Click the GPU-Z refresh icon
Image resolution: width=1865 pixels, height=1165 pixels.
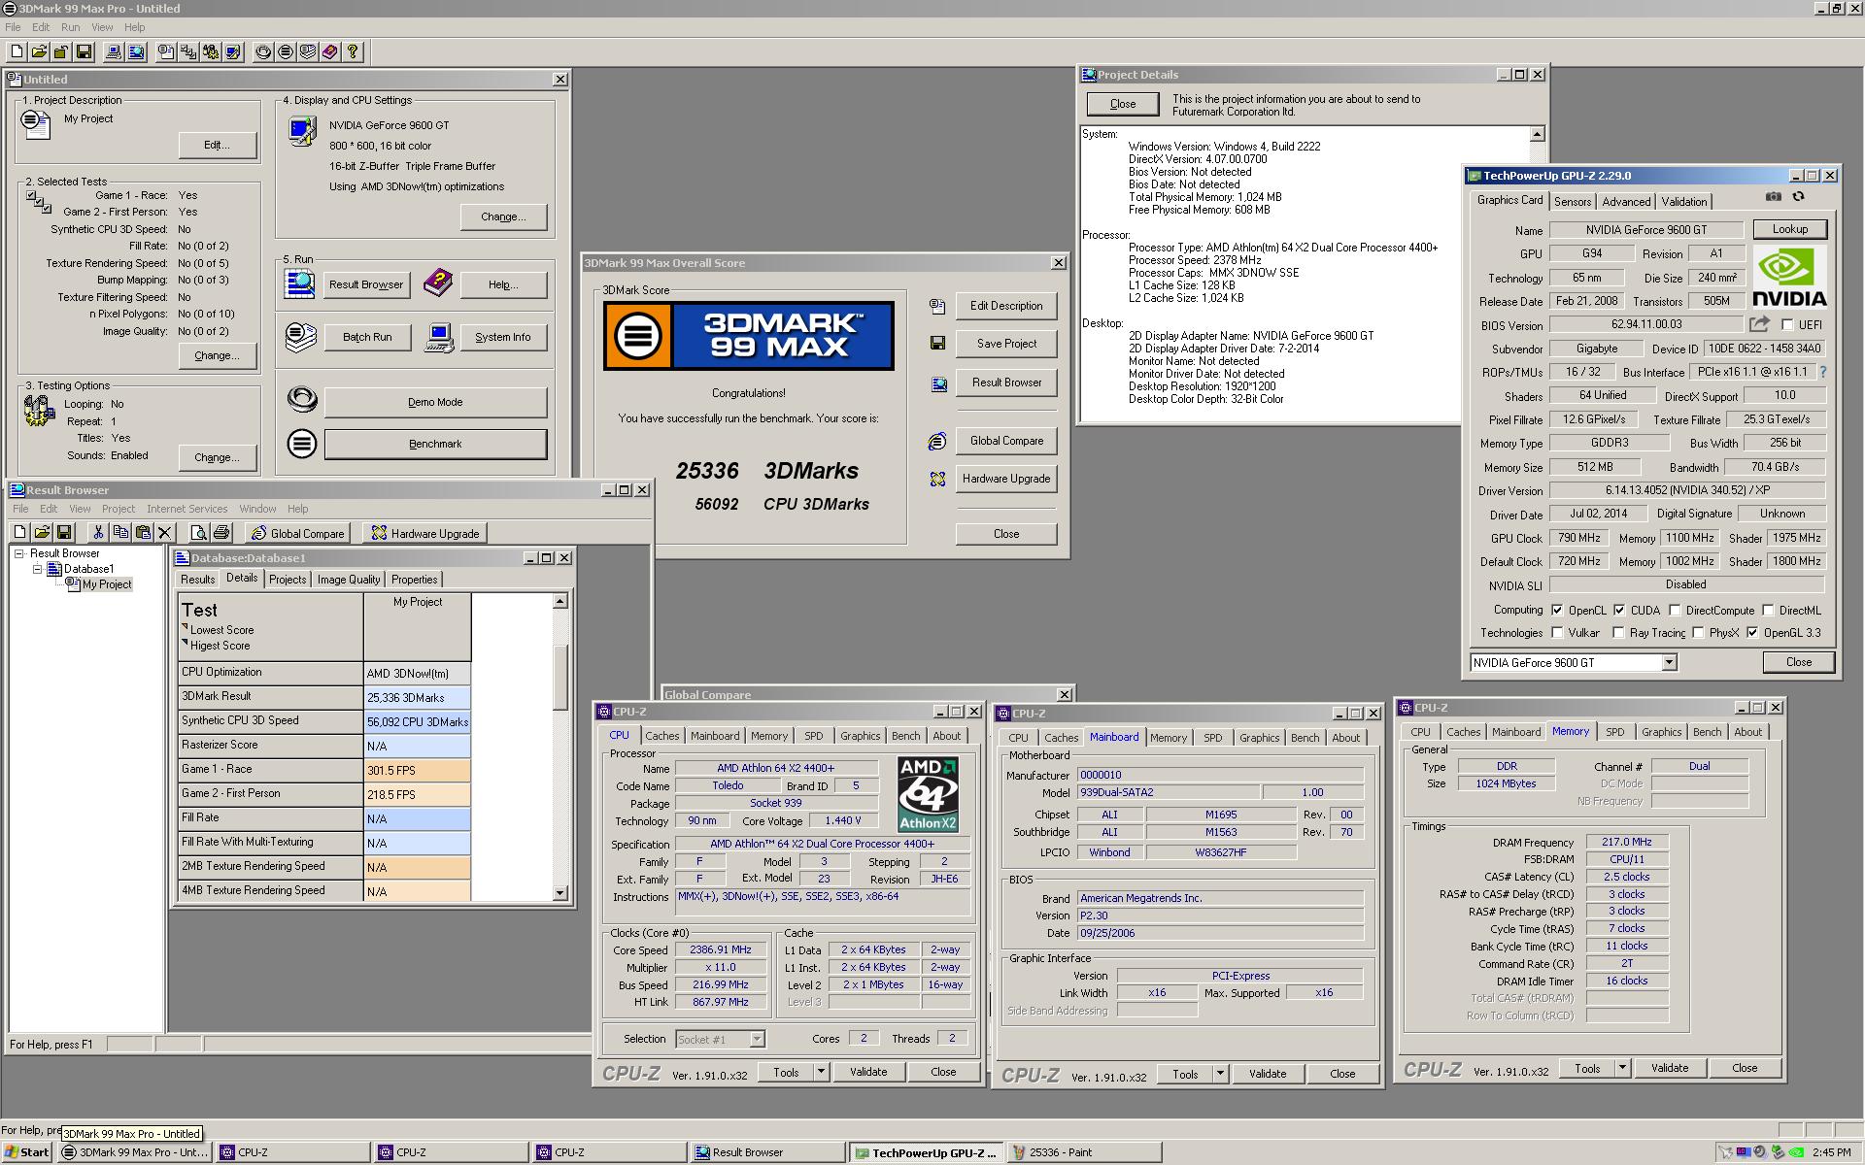(x=1798, y=196)
